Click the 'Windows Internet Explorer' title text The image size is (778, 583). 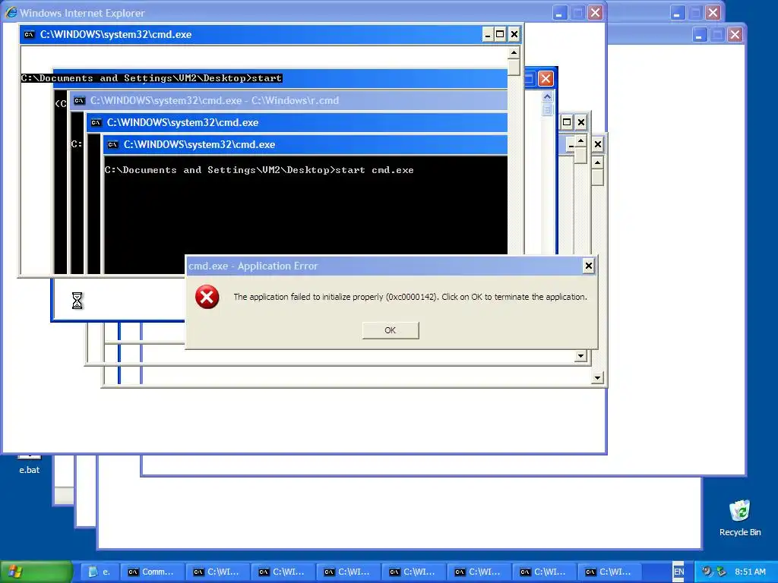coord(82,13)
